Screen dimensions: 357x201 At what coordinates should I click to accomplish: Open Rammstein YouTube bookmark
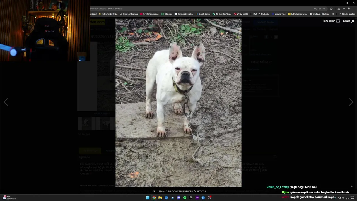tap(149, 14)
